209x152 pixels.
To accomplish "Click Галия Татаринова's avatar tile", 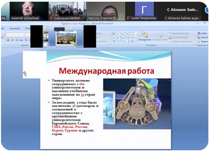I will click(x=144, y=11).
